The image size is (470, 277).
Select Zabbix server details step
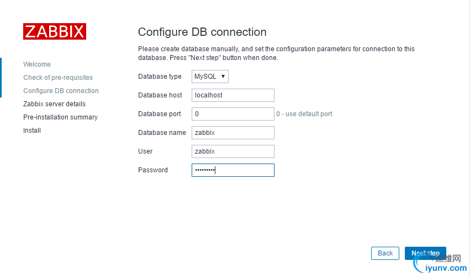pyautogui.click(x=54, y=104)
